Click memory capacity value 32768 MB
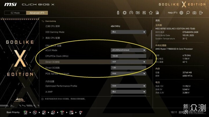 pos(187,73)
